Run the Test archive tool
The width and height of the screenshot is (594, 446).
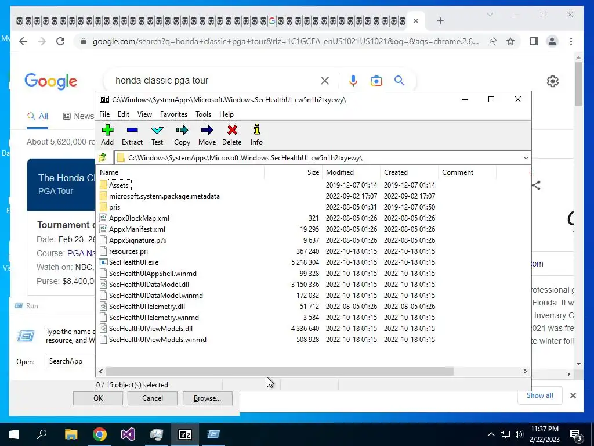pyautogui.click(x=157, y=135)
